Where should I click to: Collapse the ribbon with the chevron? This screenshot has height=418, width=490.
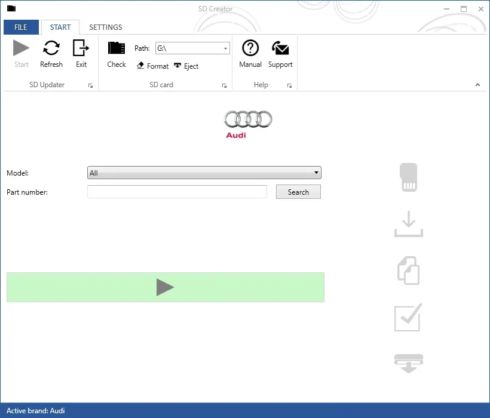(477, 85)
